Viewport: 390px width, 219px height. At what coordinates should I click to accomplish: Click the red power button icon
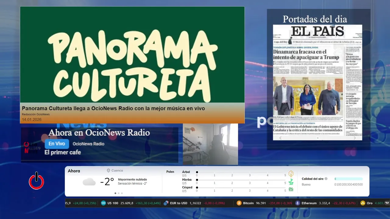click(x=37, y=181)
